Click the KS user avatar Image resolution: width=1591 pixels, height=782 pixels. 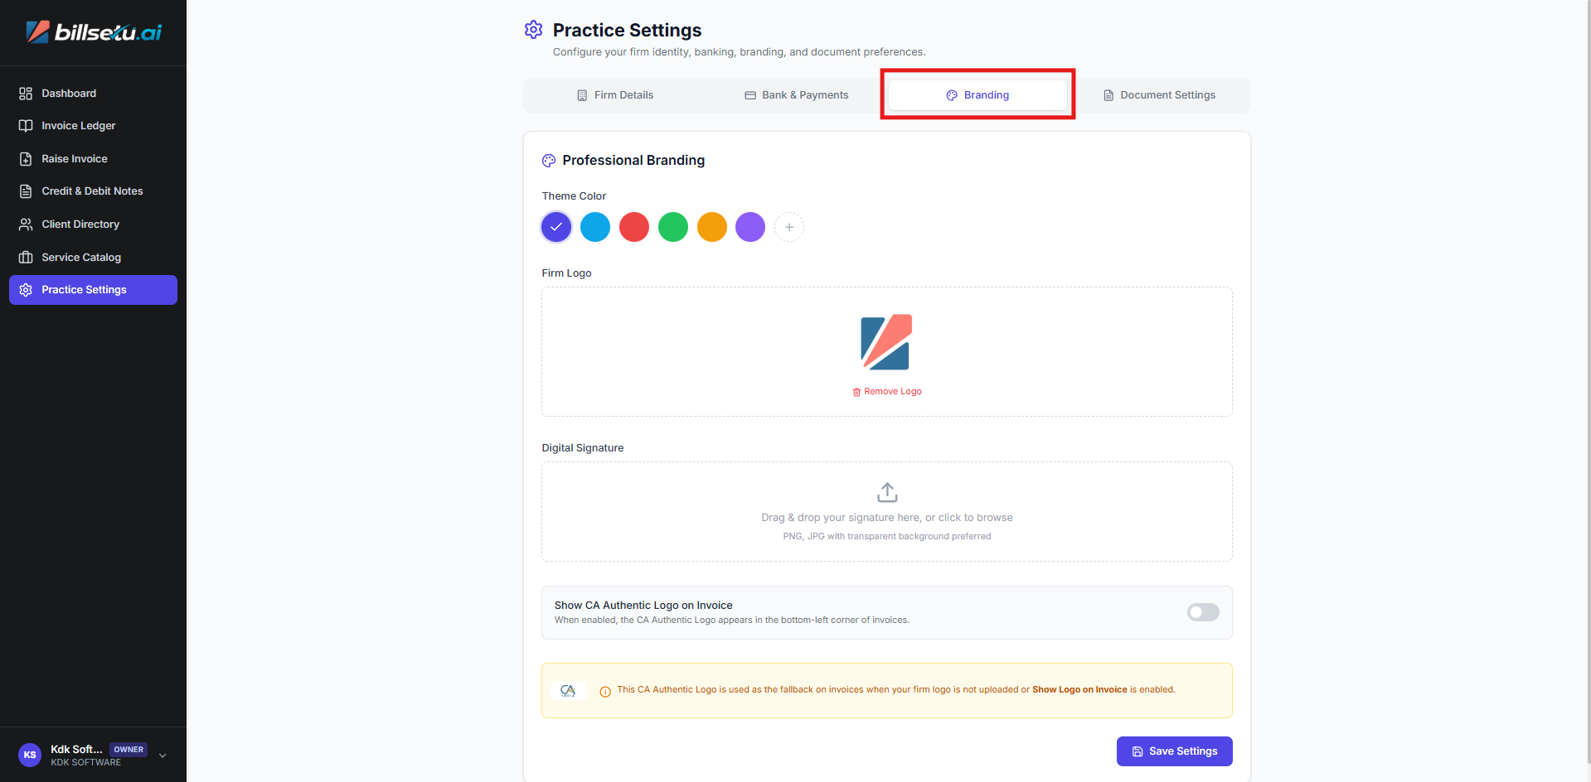[30, 755]
